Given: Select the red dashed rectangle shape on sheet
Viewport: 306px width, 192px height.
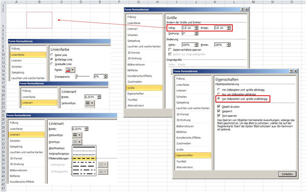Looking at the screenshot, I should click(39, 20).
